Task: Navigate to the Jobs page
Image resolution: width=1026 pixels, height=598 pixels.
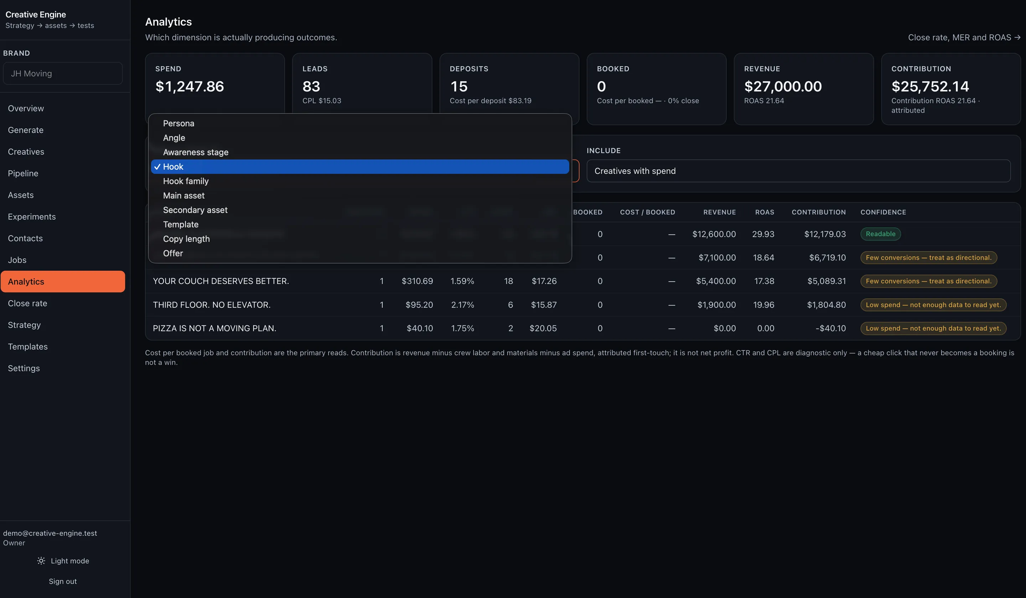Action: point(63,260)
